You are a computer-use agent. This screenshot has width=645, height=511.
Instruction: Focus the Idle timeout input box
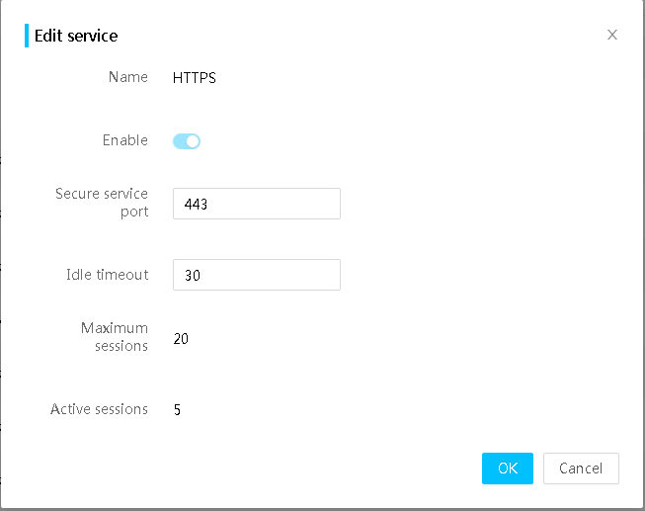pos(257,275)
